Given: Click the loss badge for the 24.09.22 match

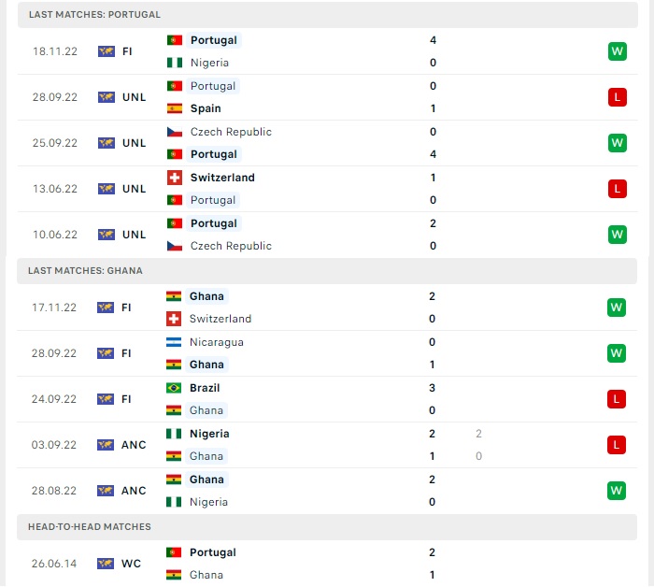Looking at the screenshot, I should [x=617, y=399].
